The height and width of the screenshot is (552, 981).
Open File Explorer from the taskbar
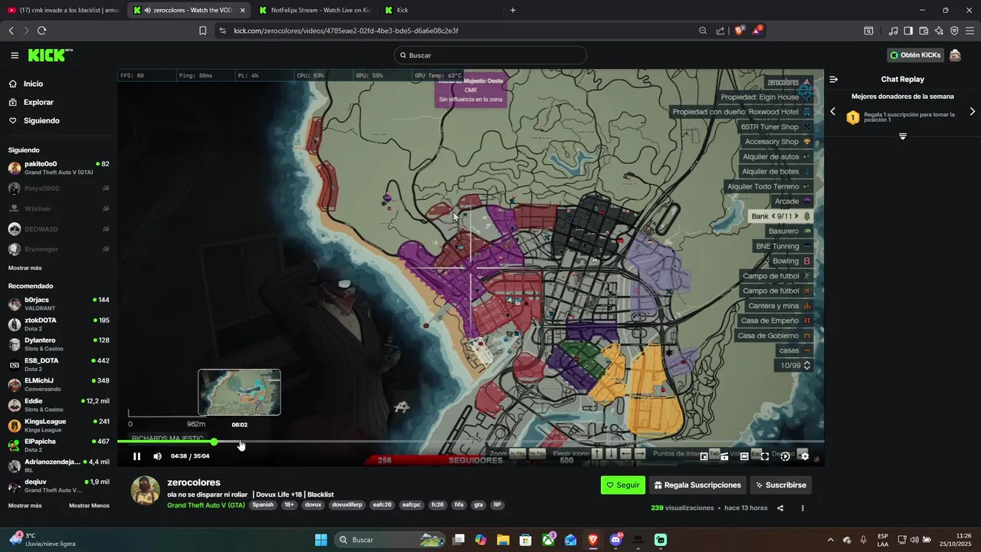coord(503,540)
